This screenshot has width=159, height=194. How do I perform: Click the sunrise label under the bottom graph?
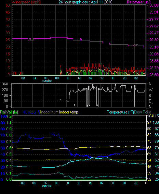tap(47, 186)
